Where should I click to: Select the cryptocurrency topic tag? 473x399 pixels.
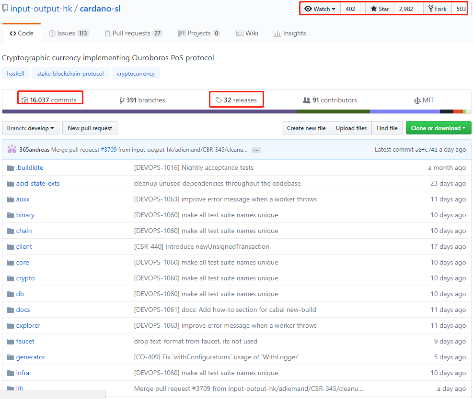(136, 74)
